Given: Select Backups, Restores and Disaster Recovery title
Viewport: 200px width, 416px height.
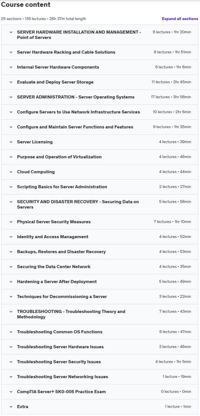Looking at the screenshot, I should (61, 252).
